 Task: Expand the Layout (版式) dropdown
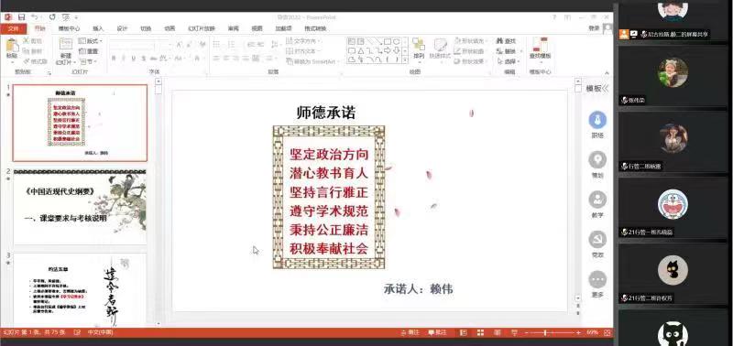pyautogui.click(x=90, y=41)
